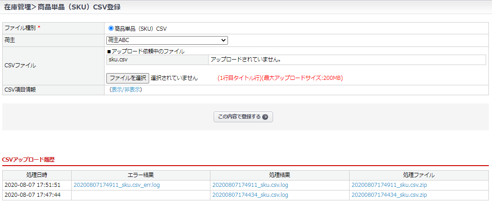
Task: Click the sku.csv file name cell
Action: click(x=157, y=60)
